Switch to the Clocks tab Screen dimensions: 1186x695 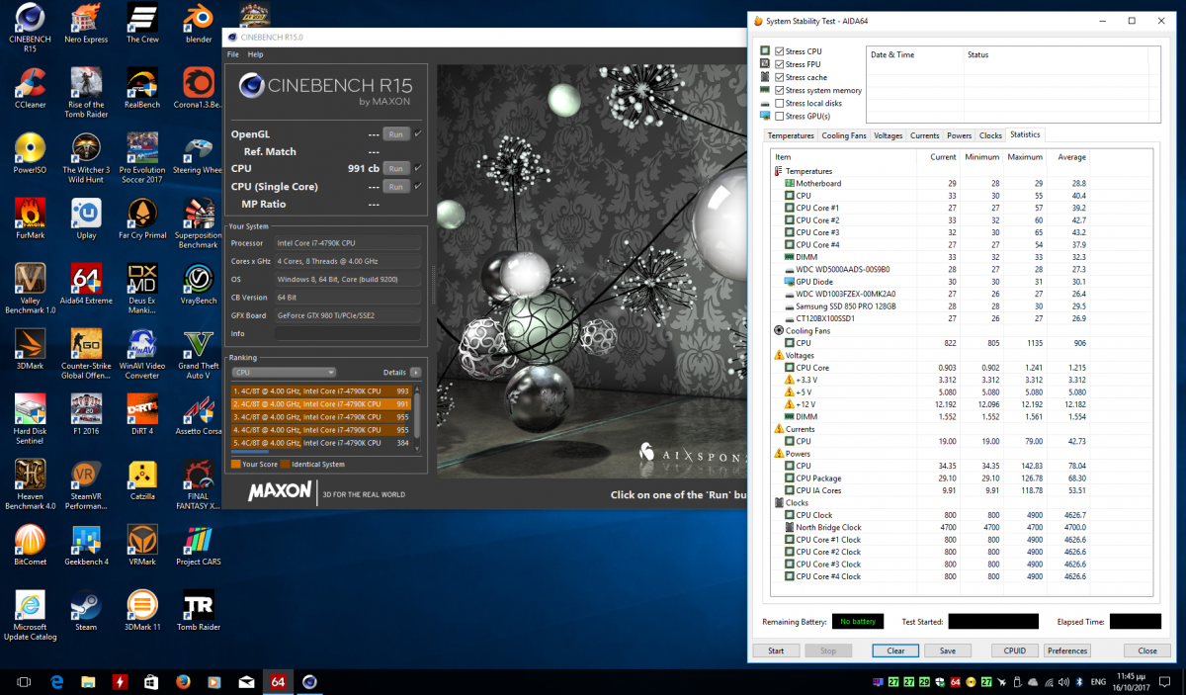pos(990,135)
